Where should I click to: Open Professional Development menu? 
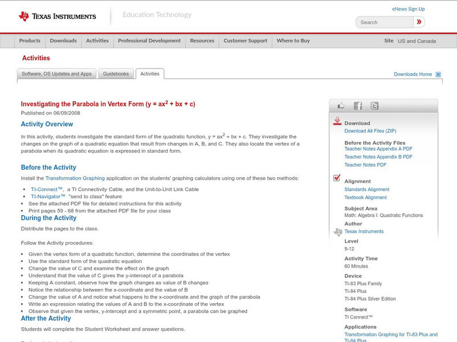(149, 41)
